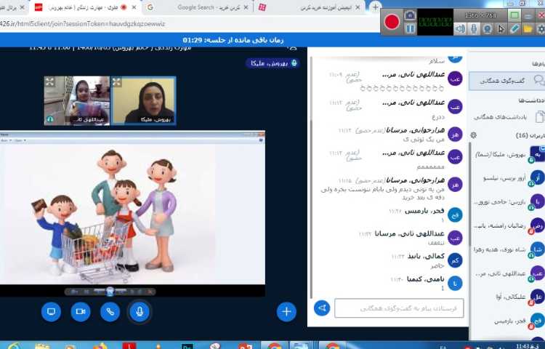Click the student webcam thumbnail

(x=77, y=100)
